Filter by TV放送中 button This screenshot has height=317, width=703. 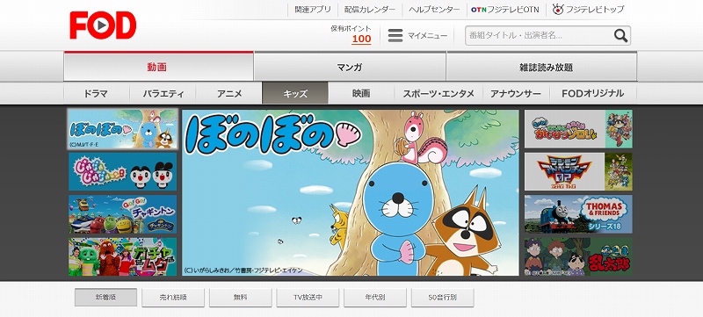tap(308, 298)
